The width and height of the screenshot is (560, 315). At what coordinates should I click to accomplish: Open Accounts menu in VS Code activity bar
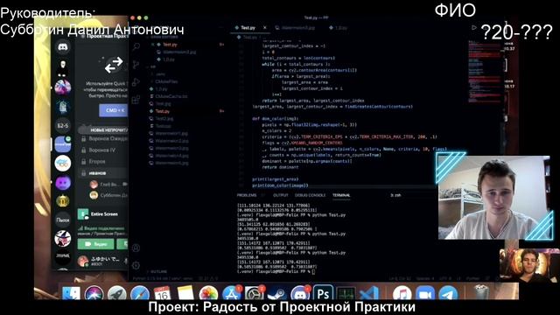[x=136, y=248]
